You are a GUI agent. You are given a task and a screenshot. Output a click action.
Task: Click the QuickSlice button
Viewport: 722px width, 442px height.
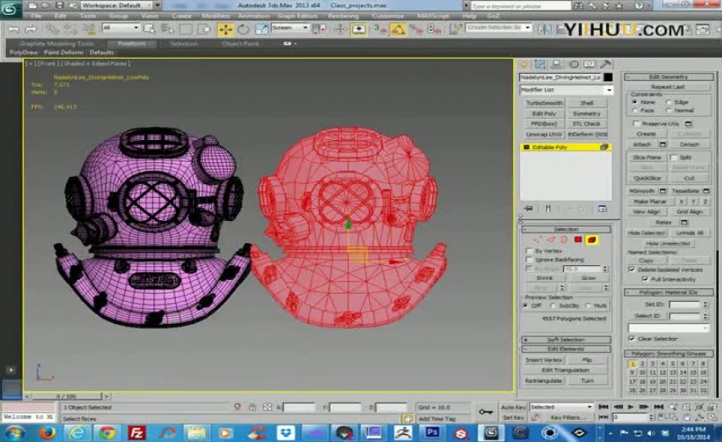point(647,178)
